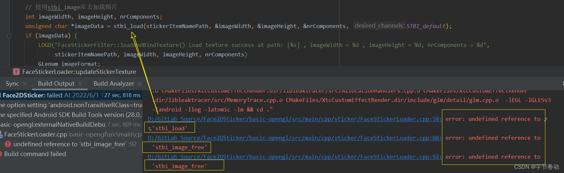Click the function icon beside FaceStickerLoader::updateStickerTexture
Image resolution: width=564 pixels, height=173 pixels.
point(16,72)
